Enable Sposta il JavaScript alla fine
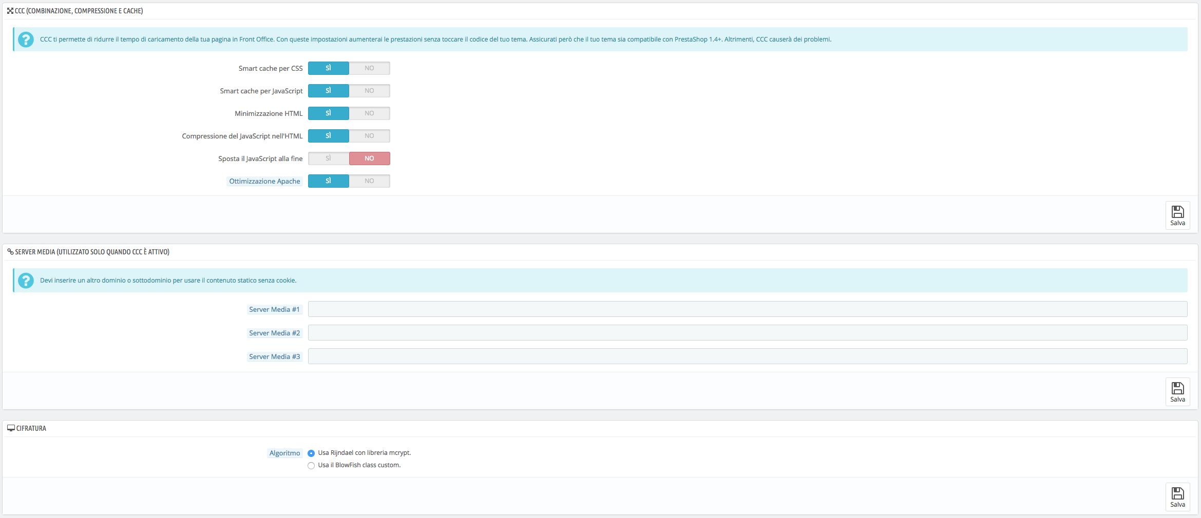 pos(329,158)
